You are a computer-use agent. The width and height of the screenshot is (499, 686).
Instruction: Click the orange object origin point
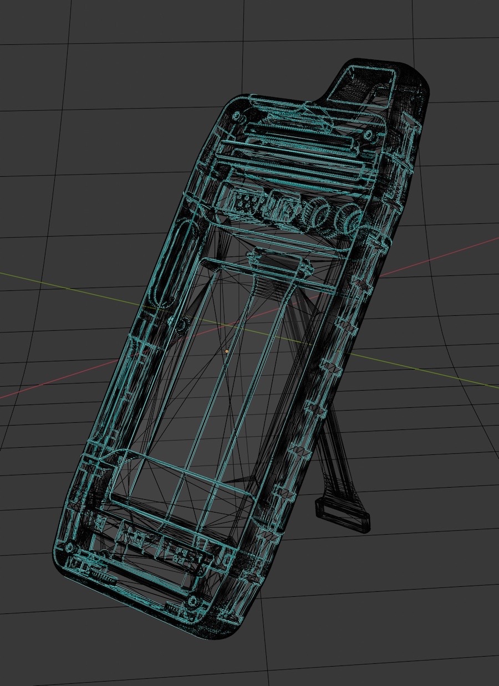[227, 351]
